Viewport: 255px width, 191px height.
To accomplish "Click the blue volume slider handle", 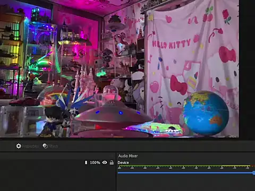I will [254, 173].
